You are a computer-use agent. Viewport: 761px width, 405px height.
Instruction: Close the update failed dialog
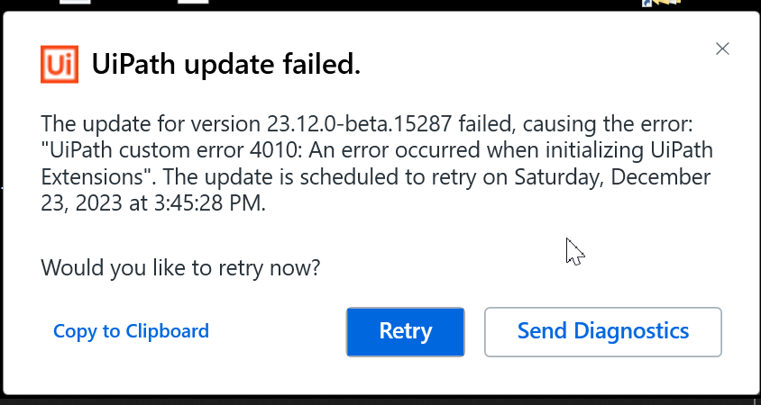[x=721, y=49]
